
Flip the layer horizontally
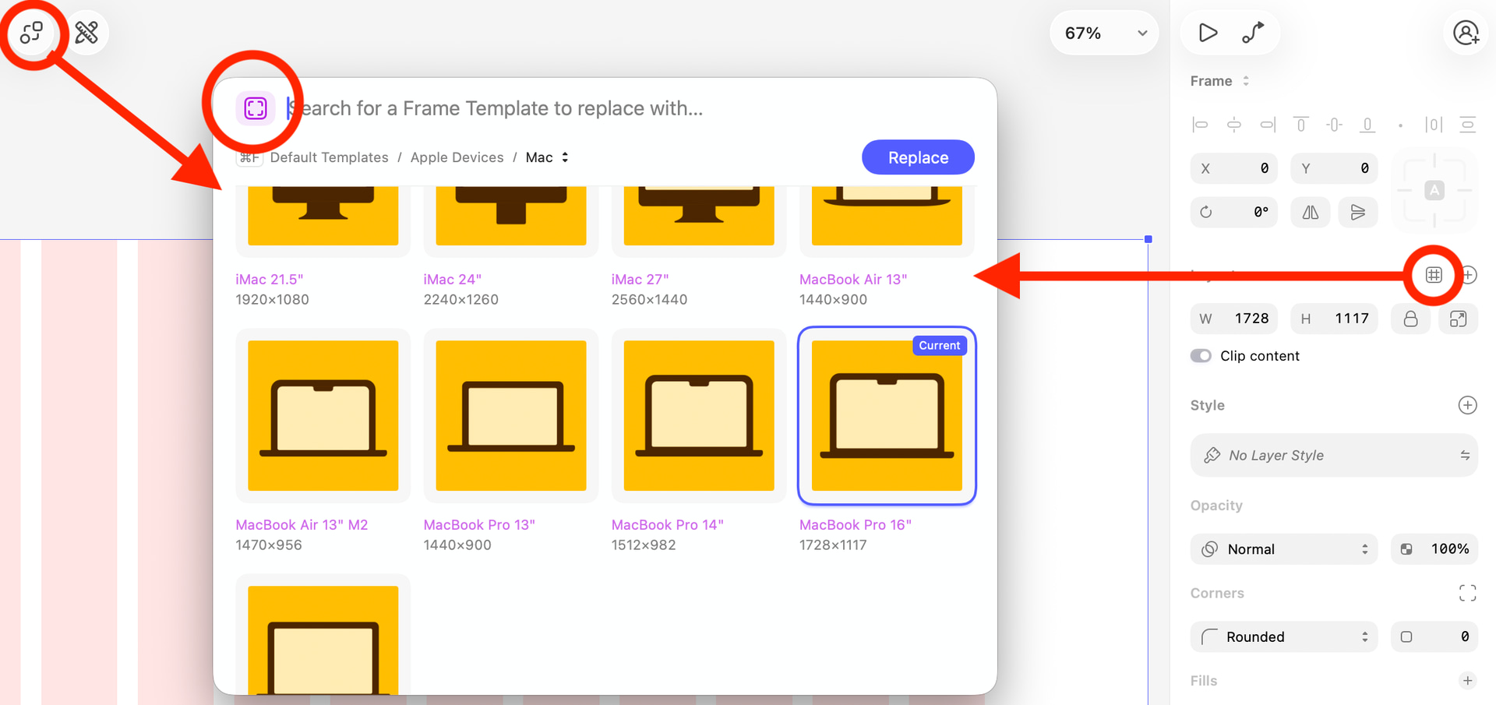coord(1311,212)
